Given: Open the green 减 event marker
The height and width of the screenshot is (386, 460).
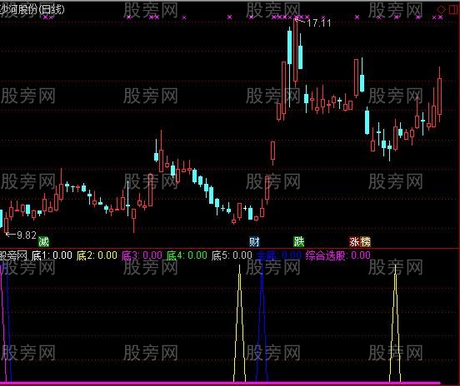Looking at the screenshot, I should pos(43,242).
